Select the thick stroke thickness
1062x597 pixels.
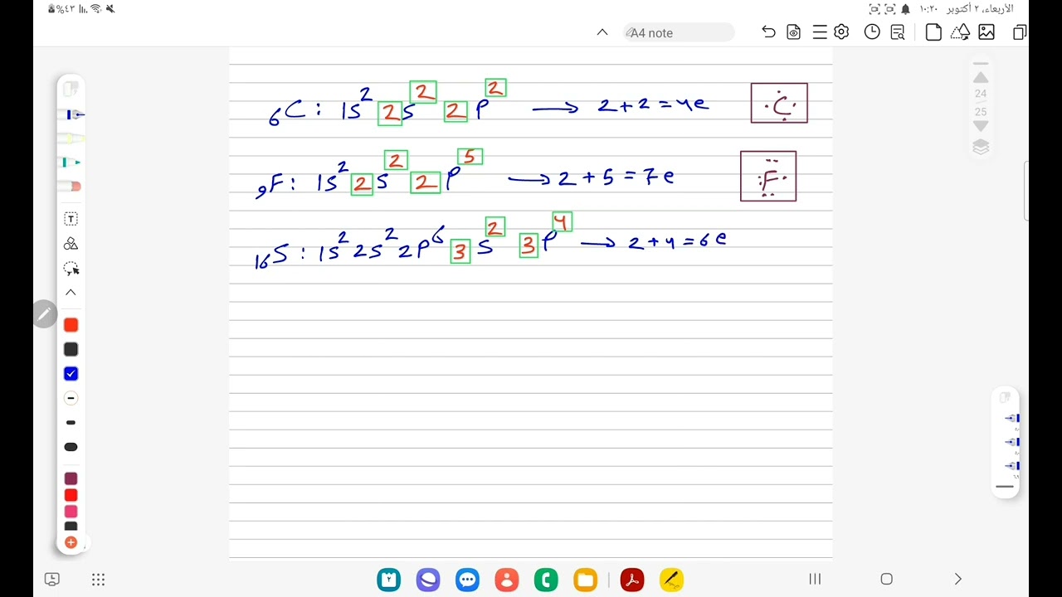pyautogui.click(x=71, y=447)
